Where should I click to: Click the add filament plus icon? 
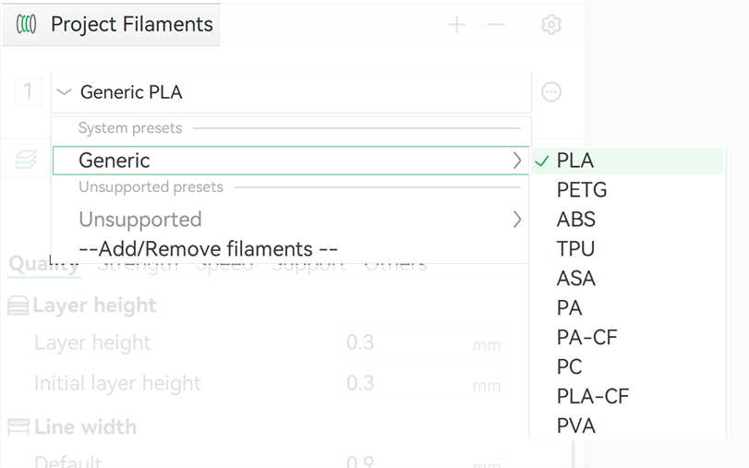[456, 25]
